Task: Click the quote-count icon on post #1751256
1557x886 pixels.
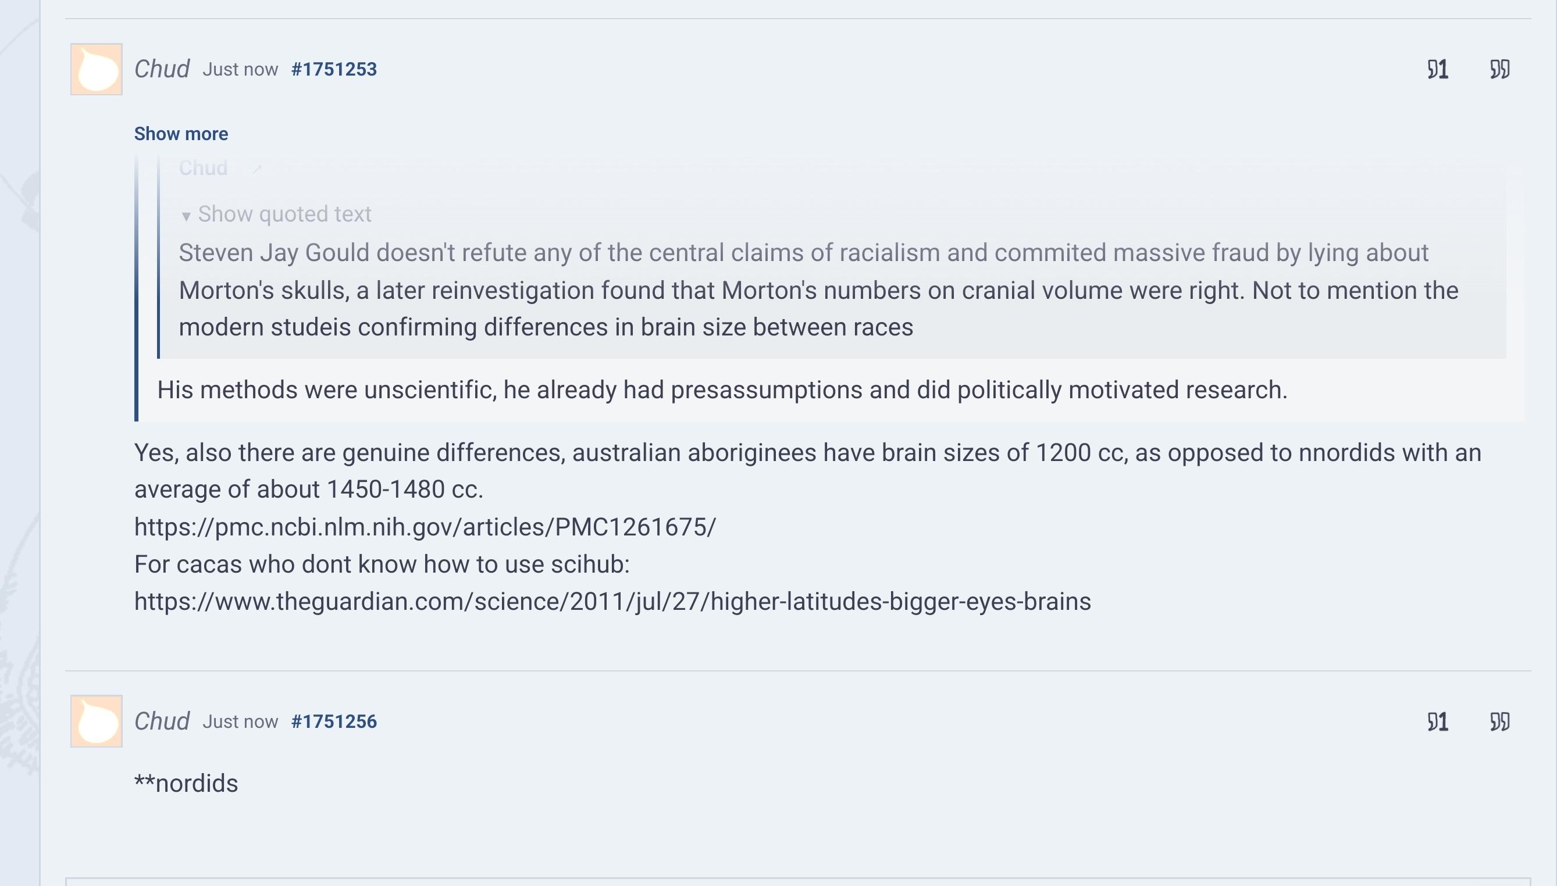Action: [1438, 721]
